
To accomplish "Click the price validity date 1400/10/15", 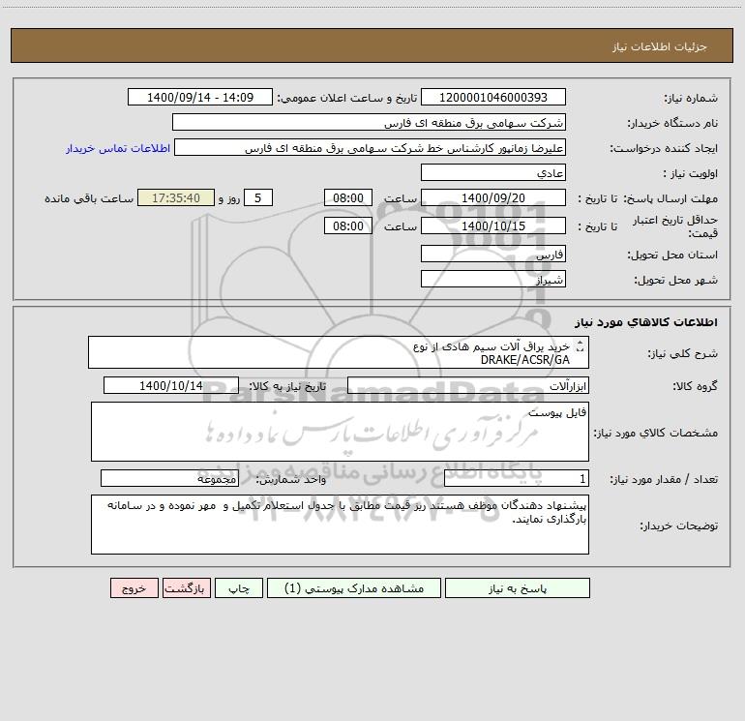I will click(493, 225).
